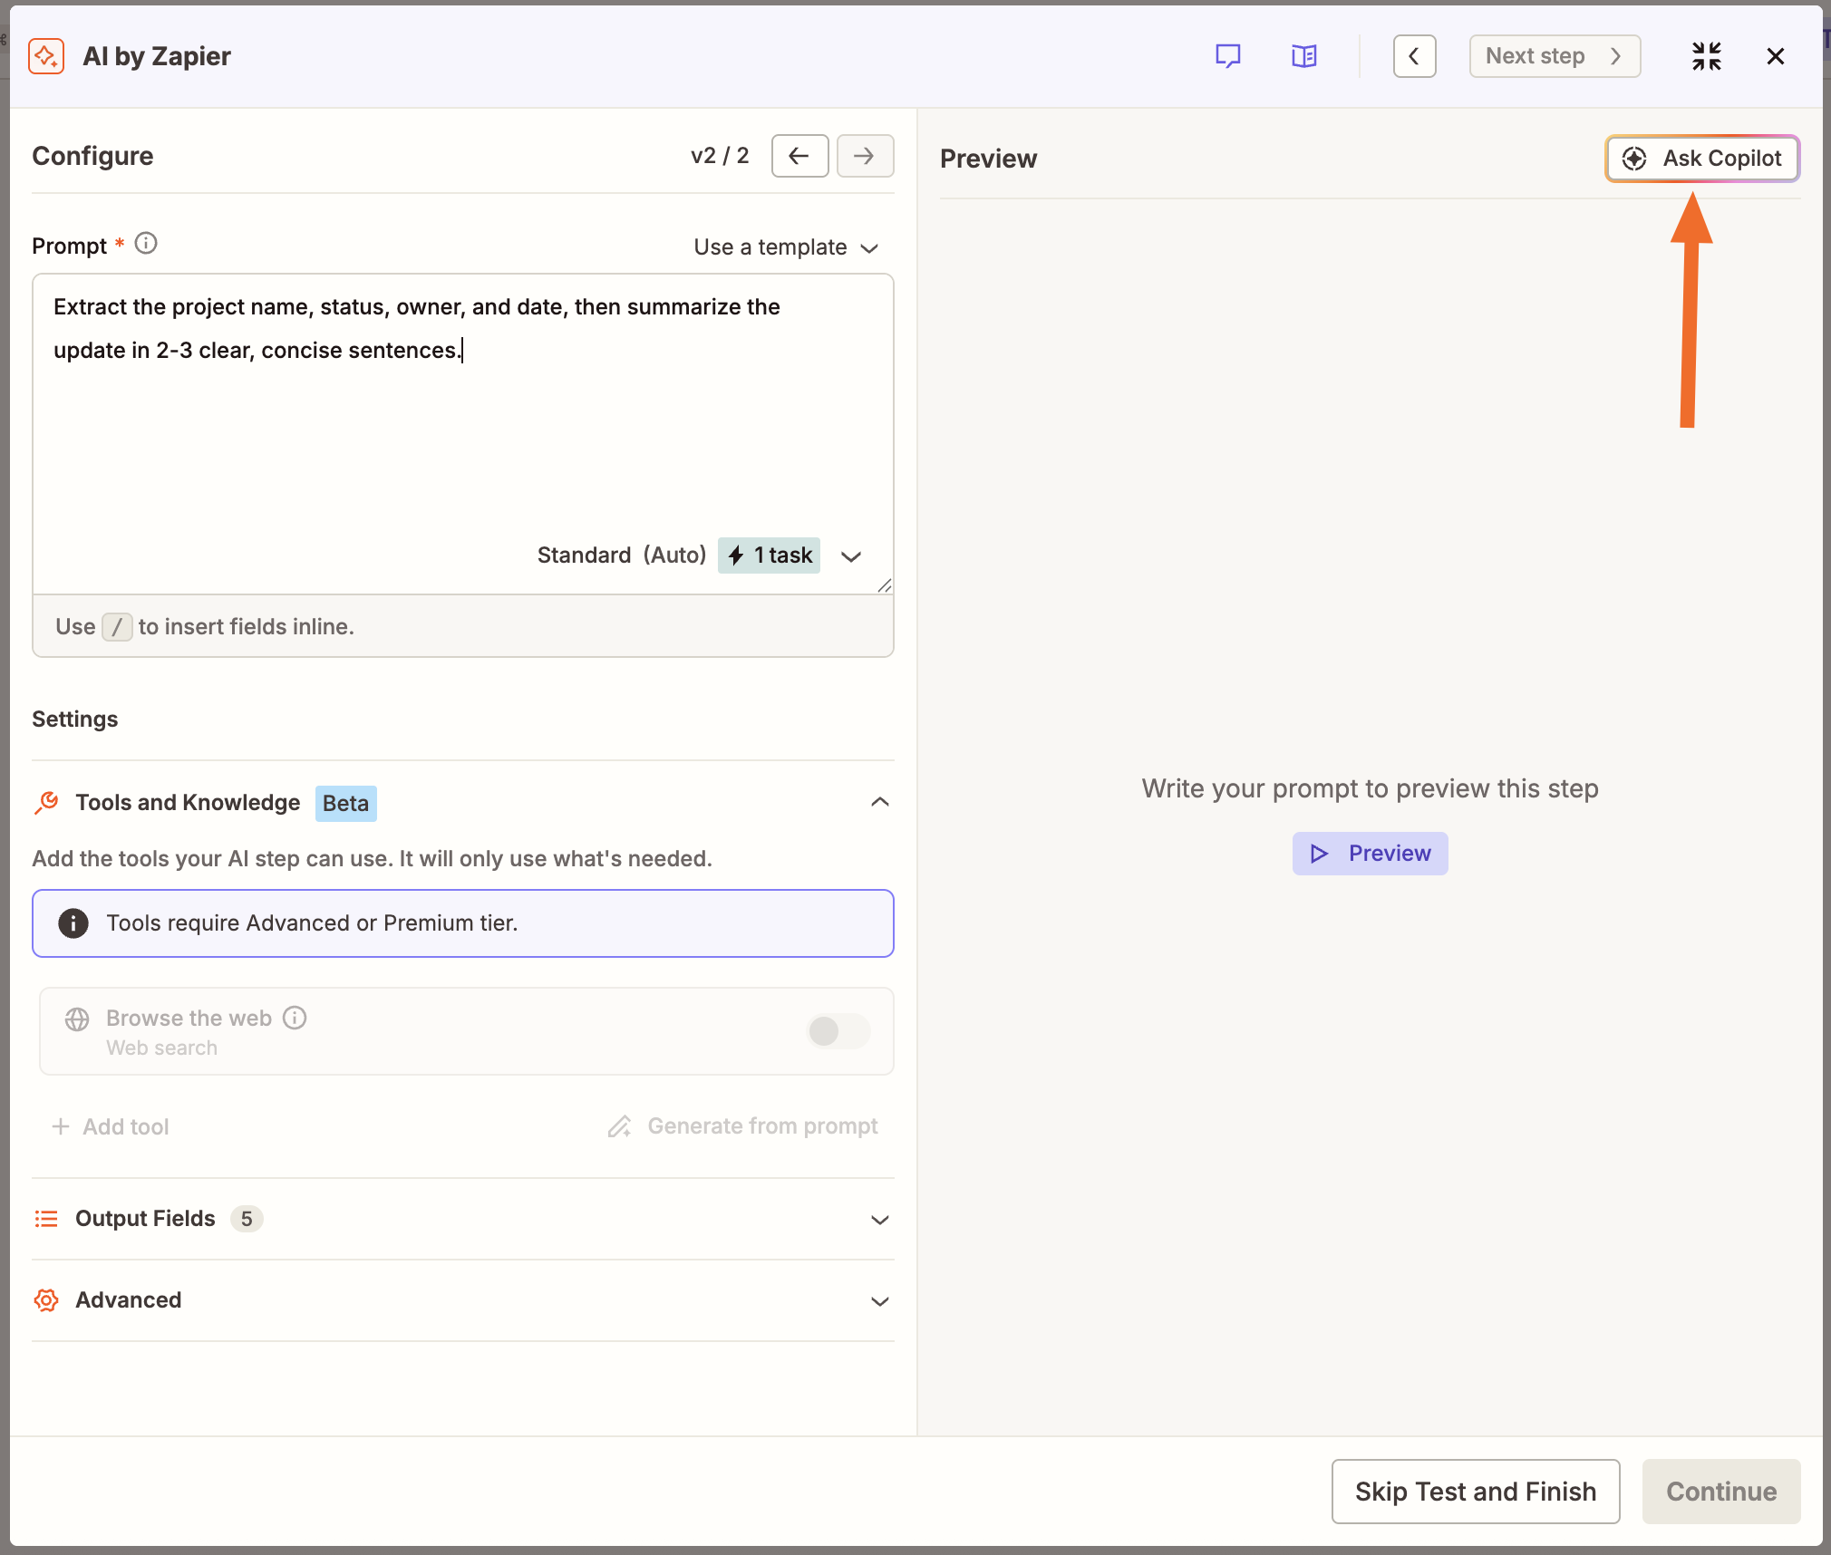1831x1555 pixels.
Task: Click Add tool
Action: point(111,1126)
